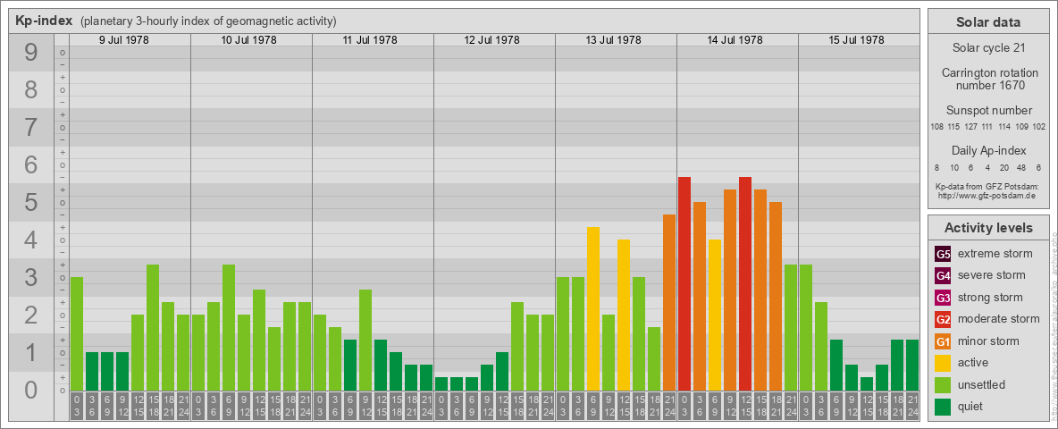The width and height of the screenshot is (1058, 429).
Task: Click the sunspot number value '102'
Action: (x=1039, y=127)
